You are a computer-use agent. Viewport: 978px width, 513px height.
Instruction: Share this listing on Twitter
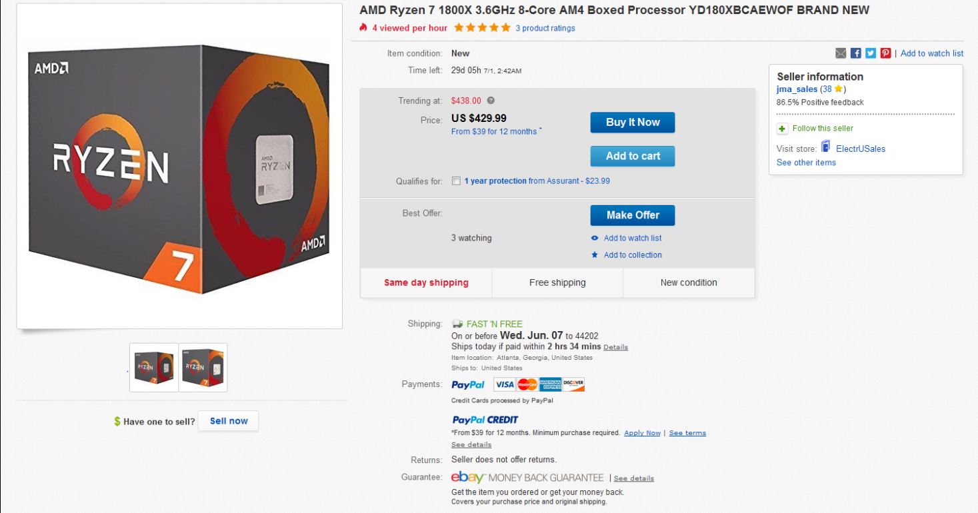tap(871, 53)
